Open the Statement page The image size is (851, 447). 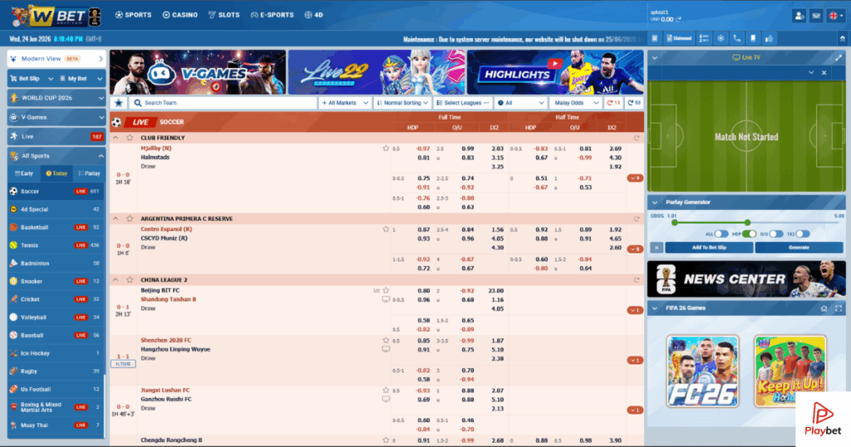pos(679,38)
